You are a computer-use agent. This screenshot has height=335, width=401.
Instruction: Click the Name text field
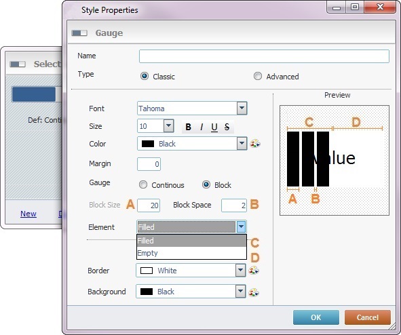click(264, 56)
